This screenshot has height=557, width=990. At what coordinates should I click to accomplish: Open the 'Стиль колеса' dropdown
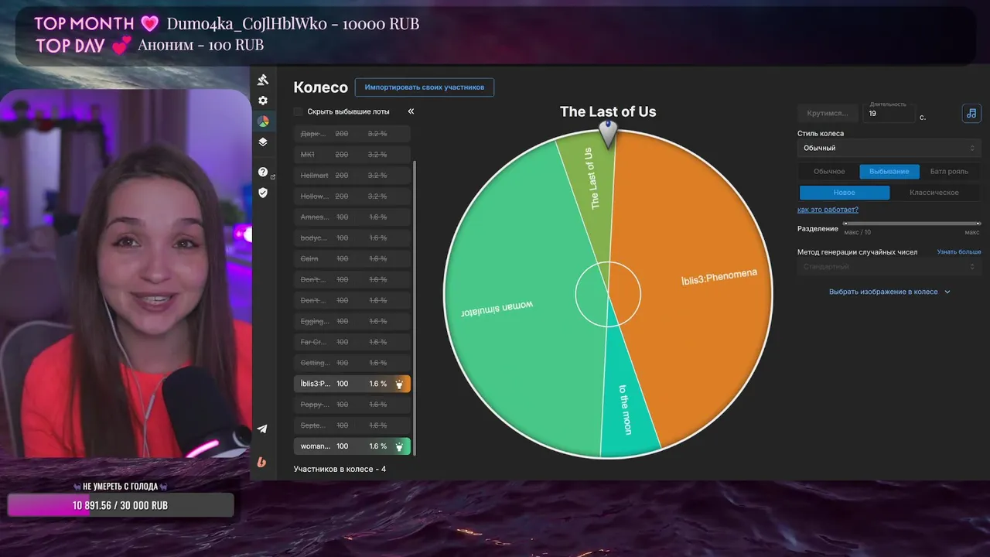pyautogui.click(x=889, y=148)
